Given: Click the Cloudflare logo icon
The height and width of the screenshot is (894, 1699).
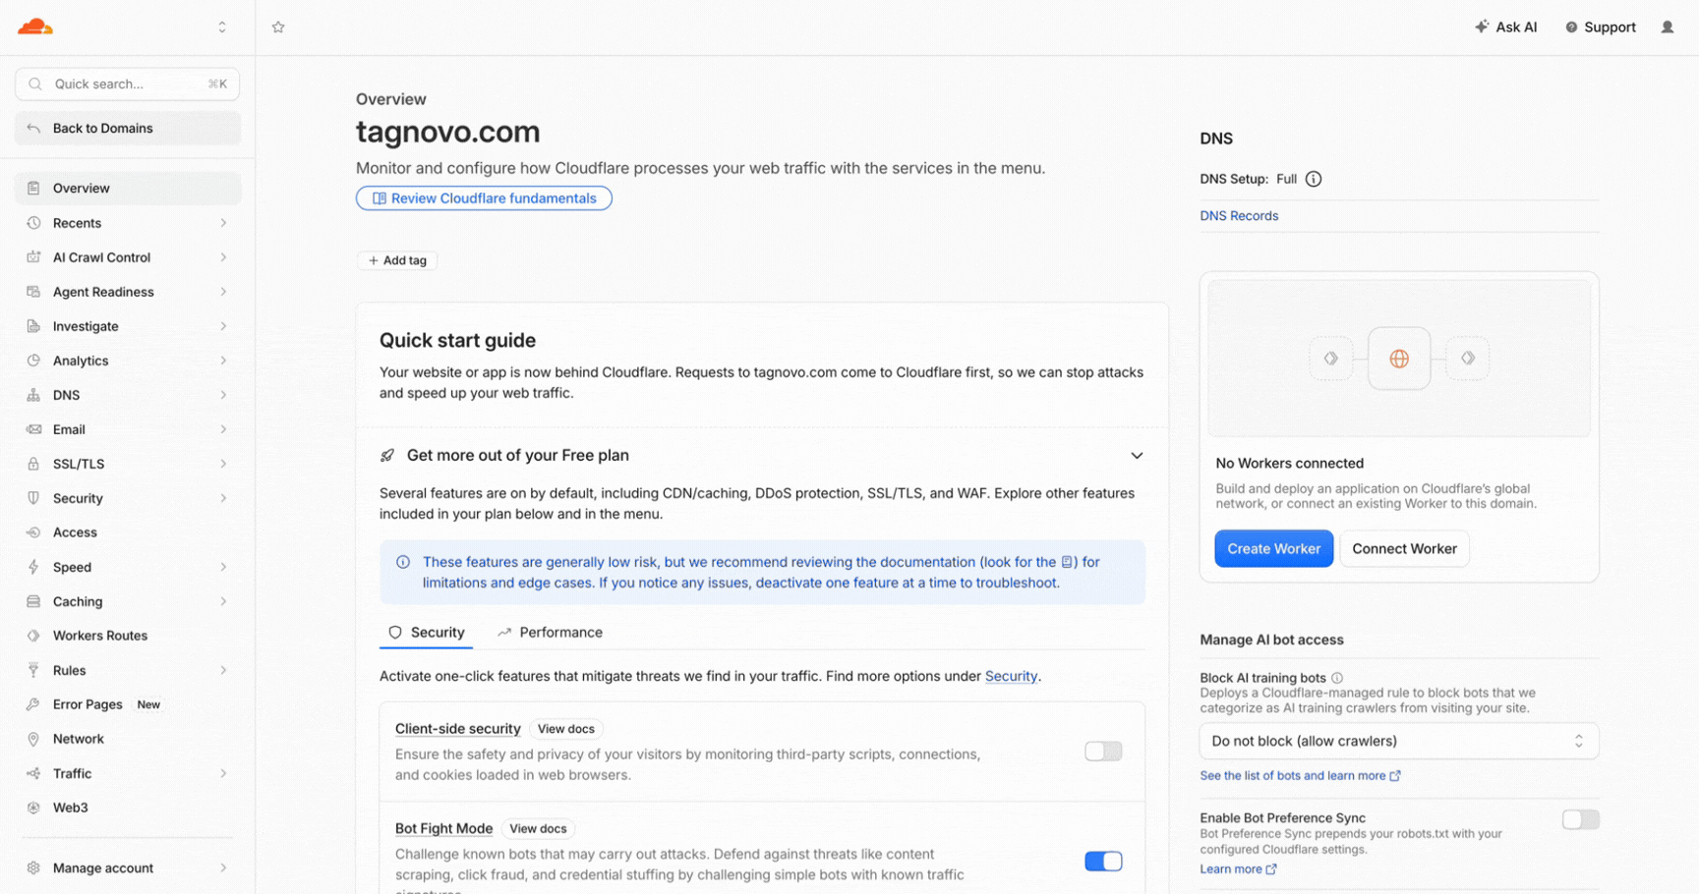Looking at the screenshot, I should coord(35,27).
